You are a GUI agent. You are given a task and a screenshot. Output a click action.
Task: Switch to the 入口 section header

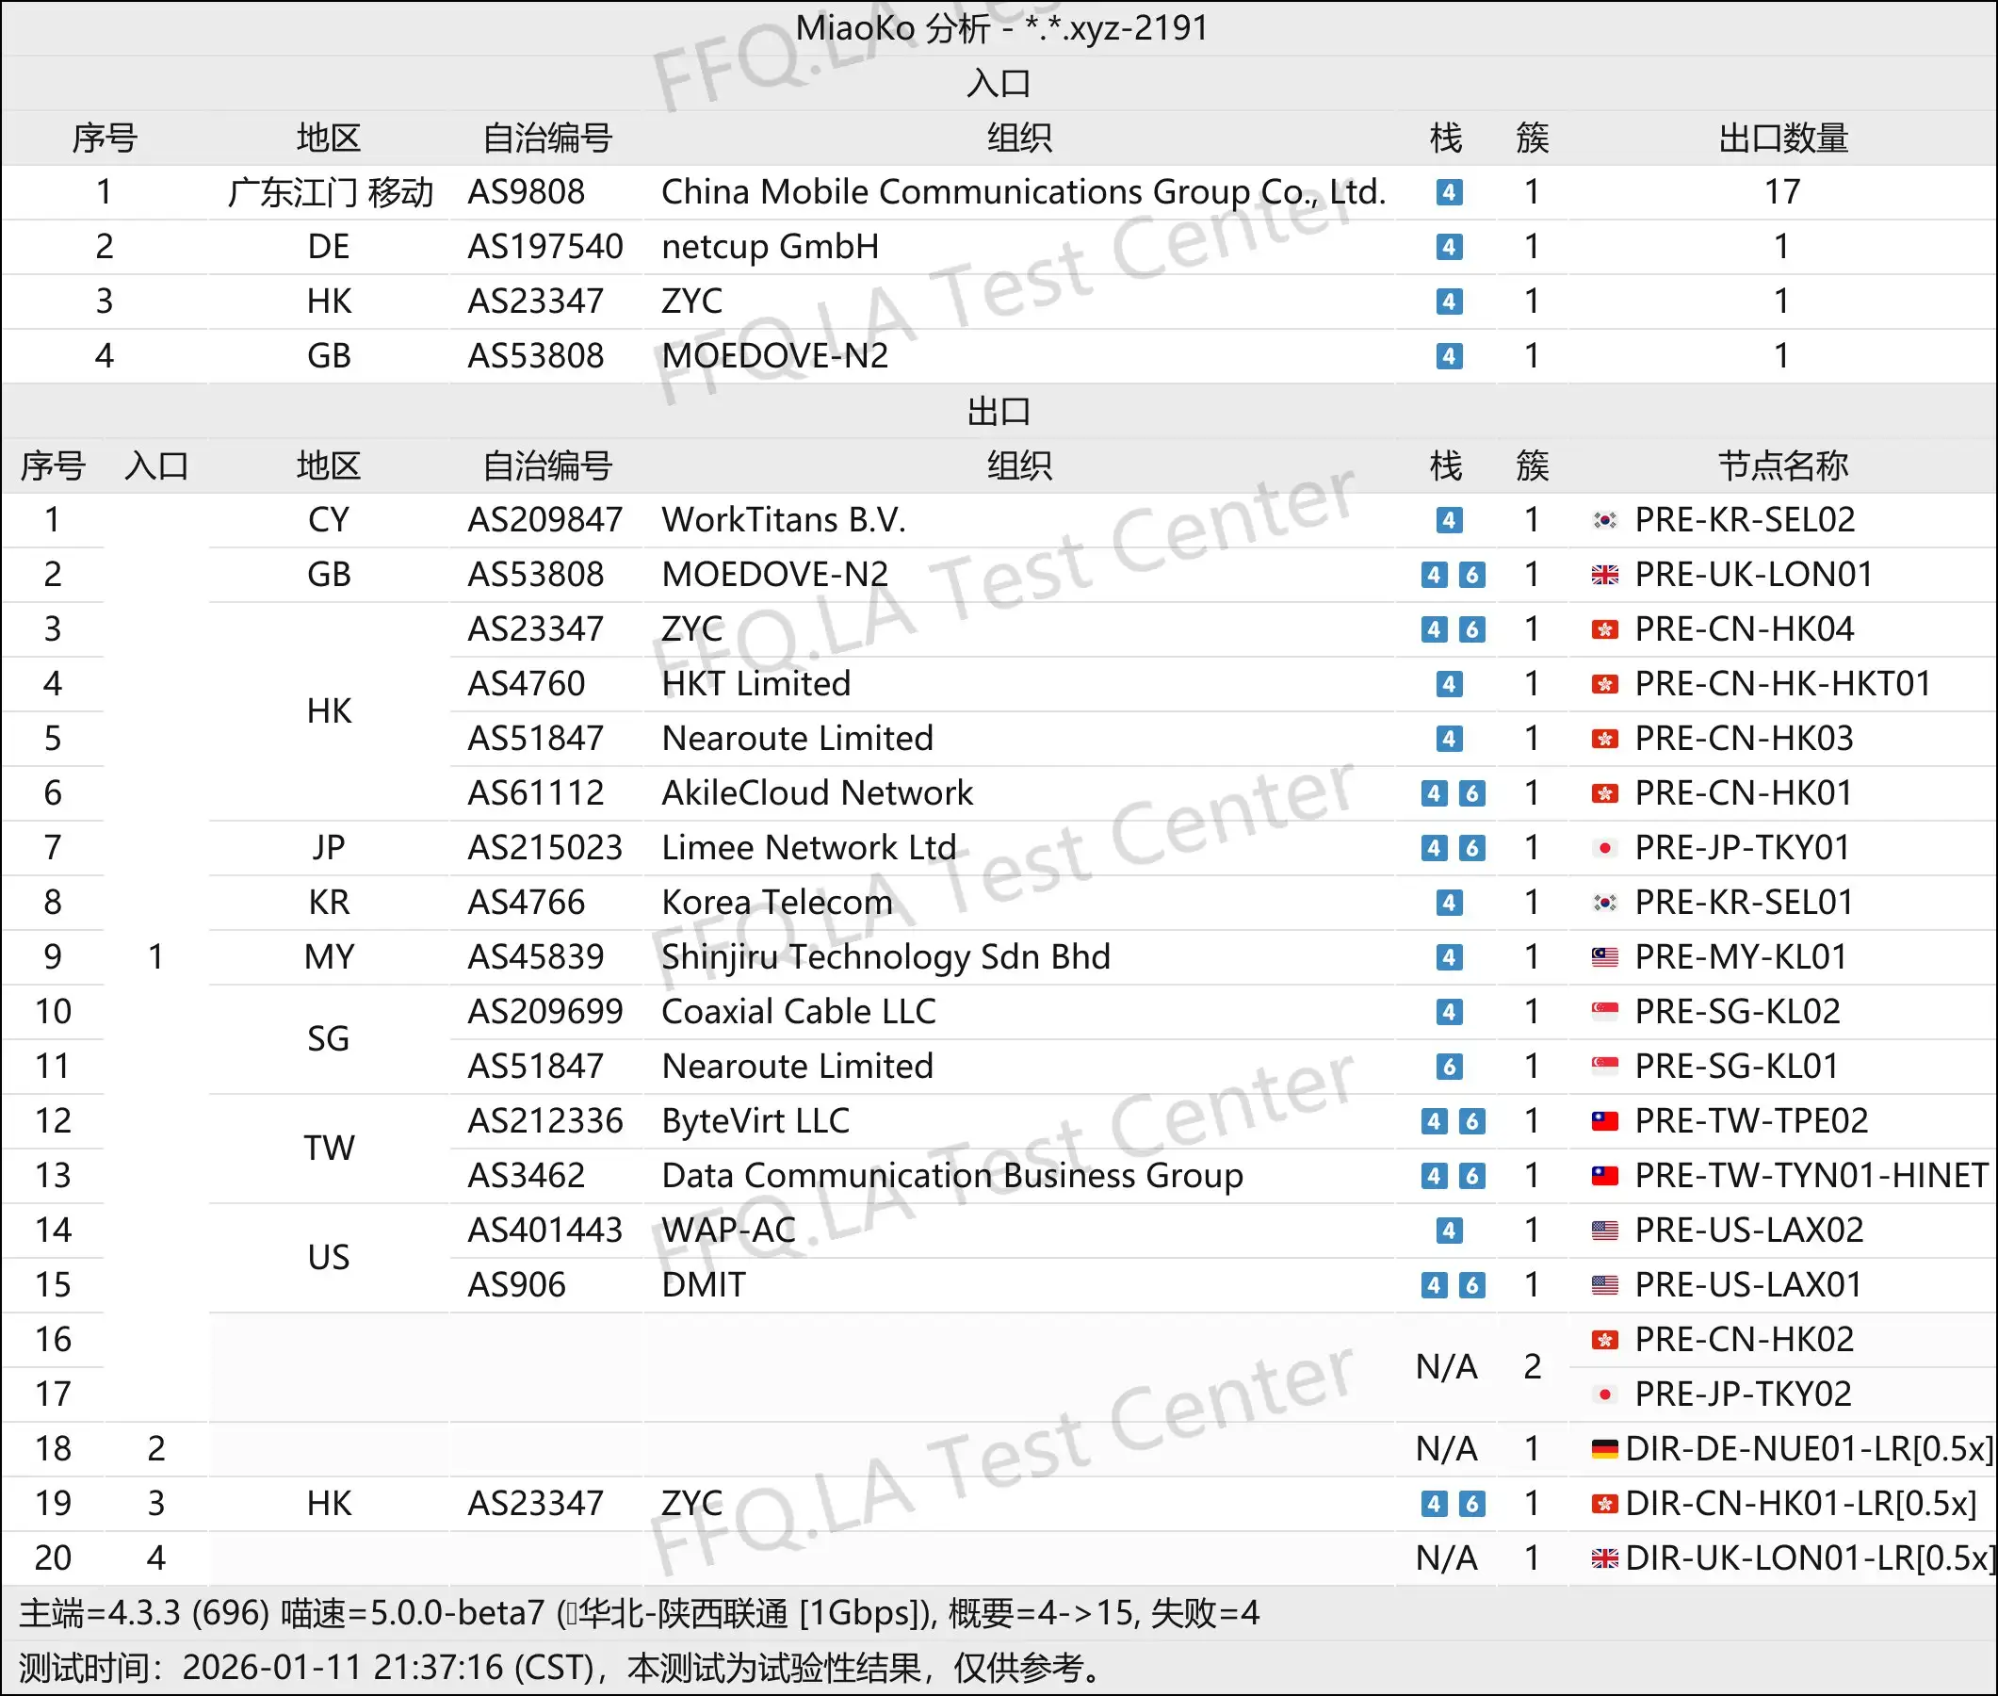(999, 83)
